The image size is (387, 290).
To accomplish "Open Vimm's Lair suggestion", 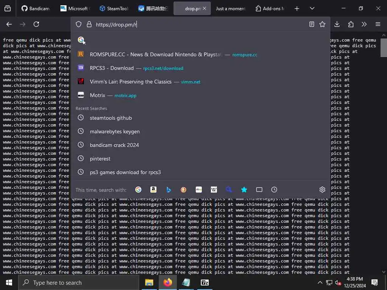I will [200, 82].
